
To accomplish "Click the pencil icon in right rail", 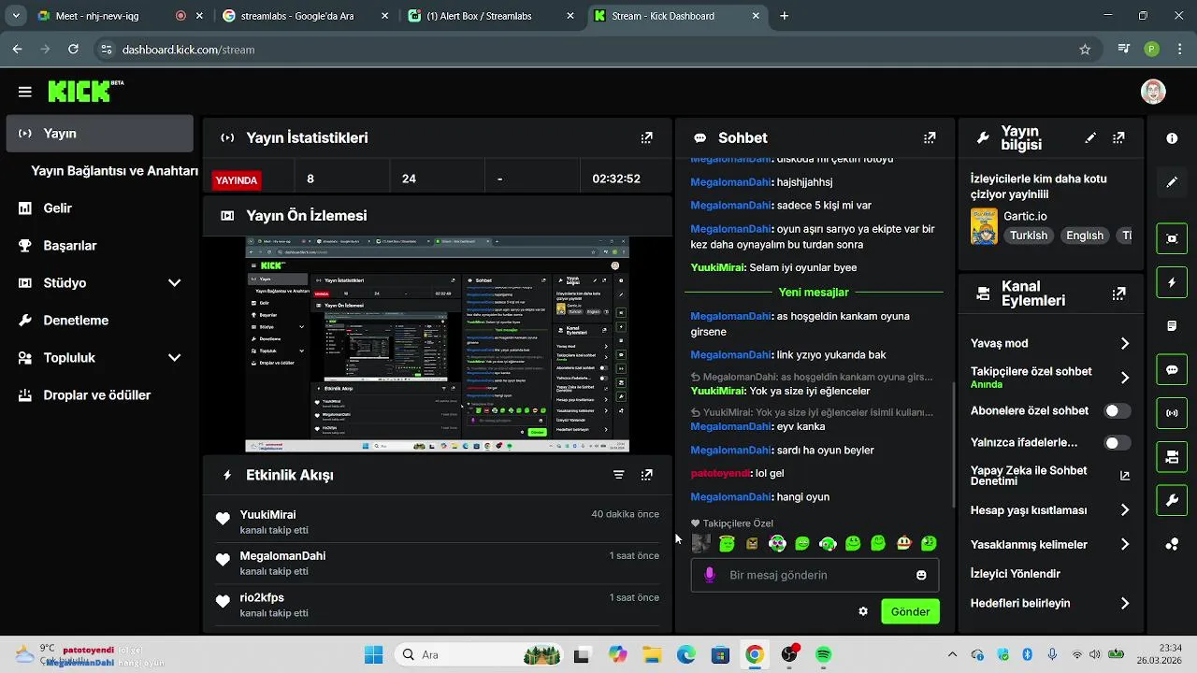I will point(1172,182).
